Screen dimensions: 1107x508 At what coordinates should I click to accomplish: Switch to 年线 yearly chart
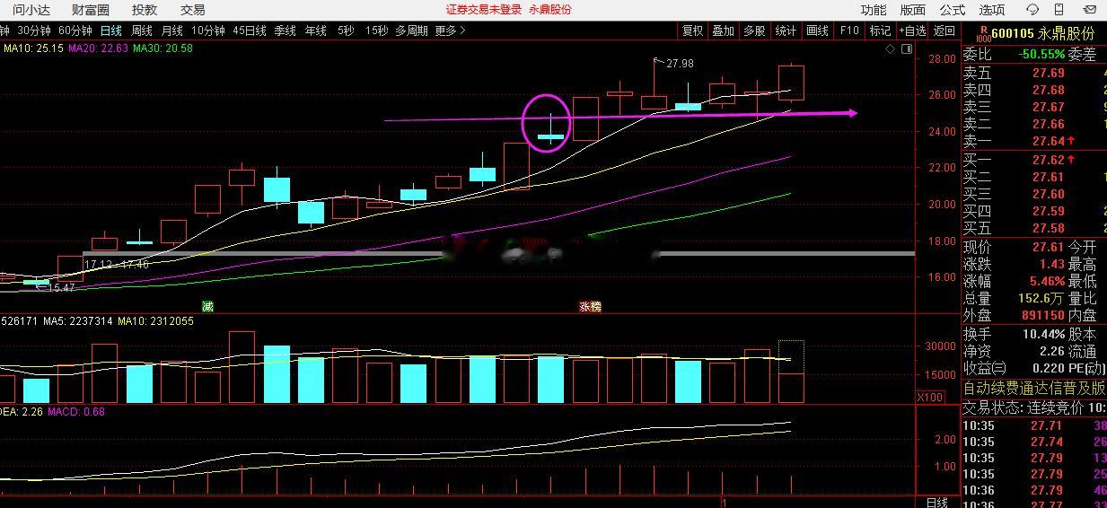[315, 31]
